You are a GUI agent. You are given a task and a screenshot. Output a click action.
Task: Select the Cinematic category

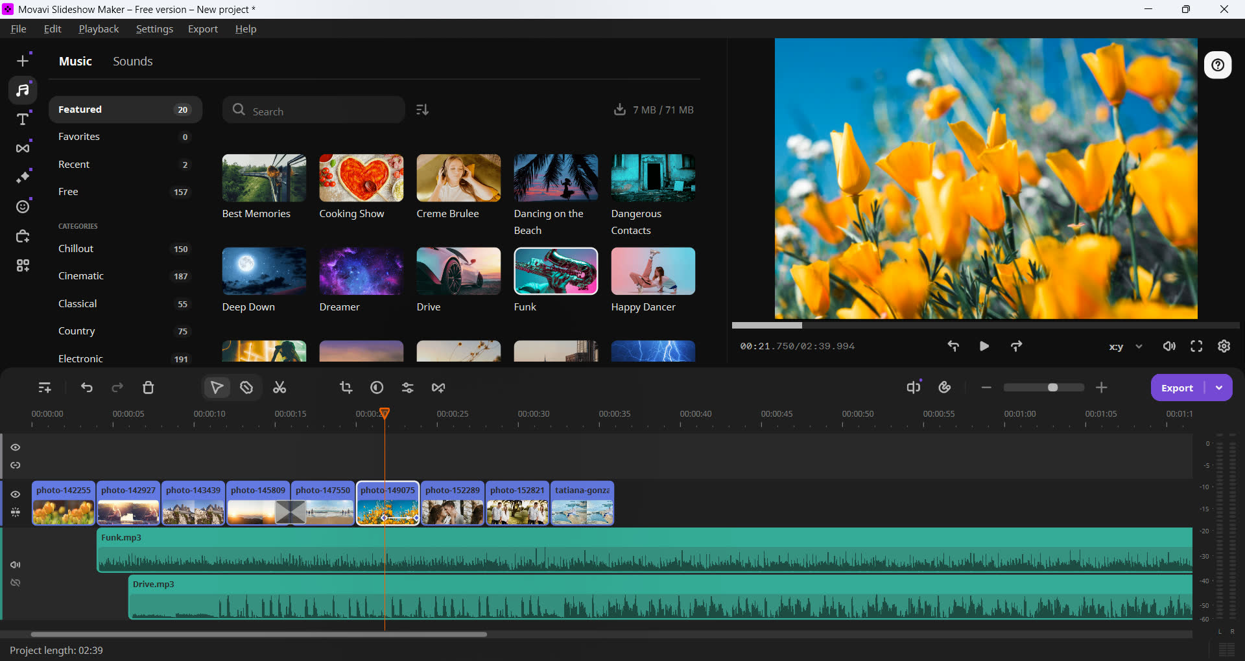tap(125, 276)
